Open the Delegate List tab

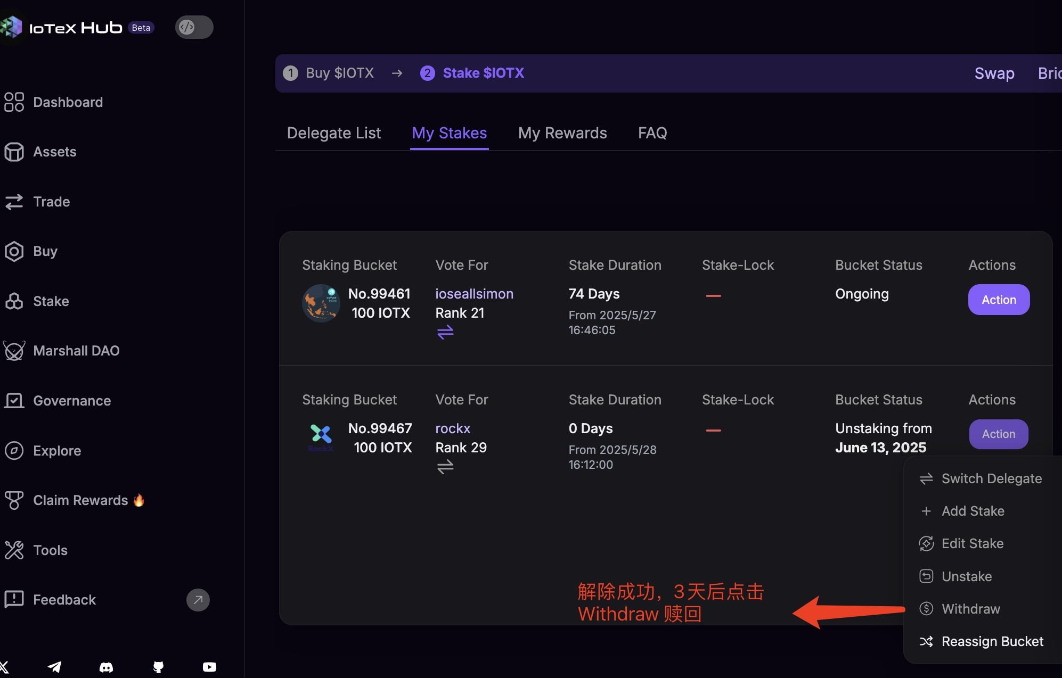(334, 133)
